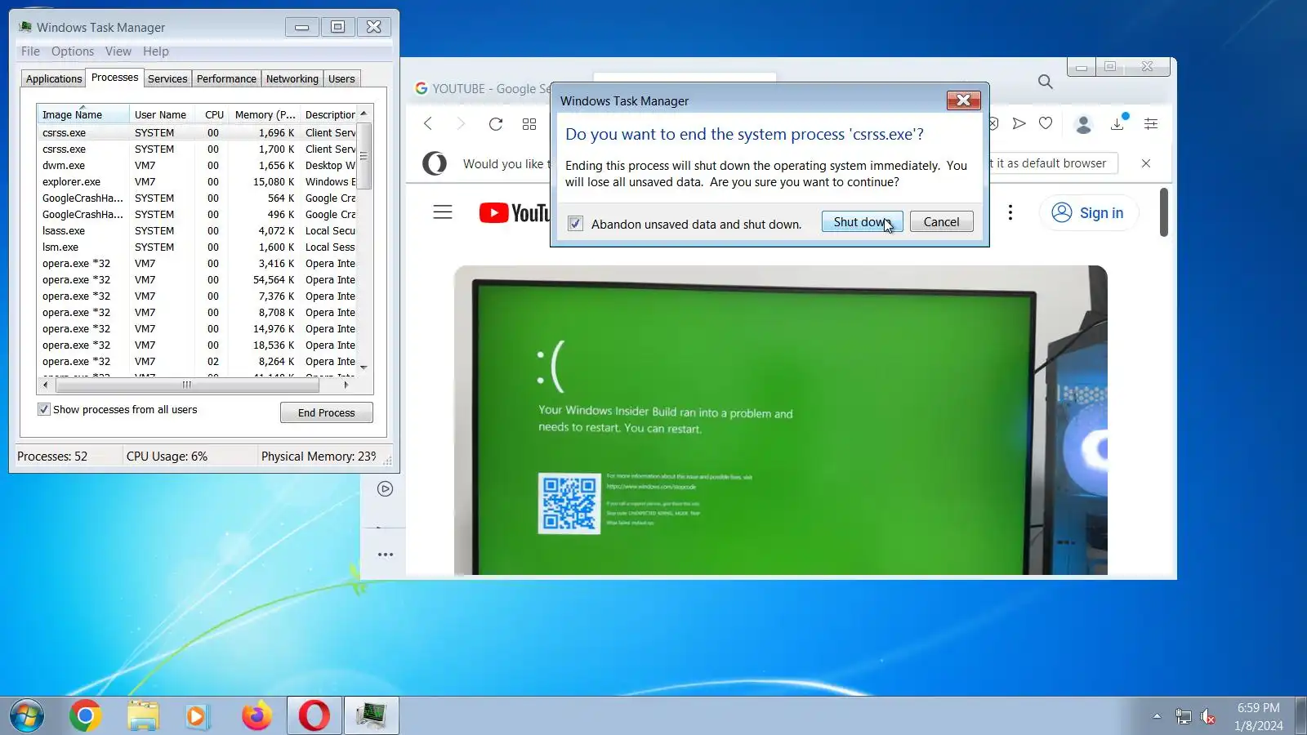The width and height of the screenshot is (1307, 735).
Task: Select the explorer.exe process row
Action: [x=196, y=182]
